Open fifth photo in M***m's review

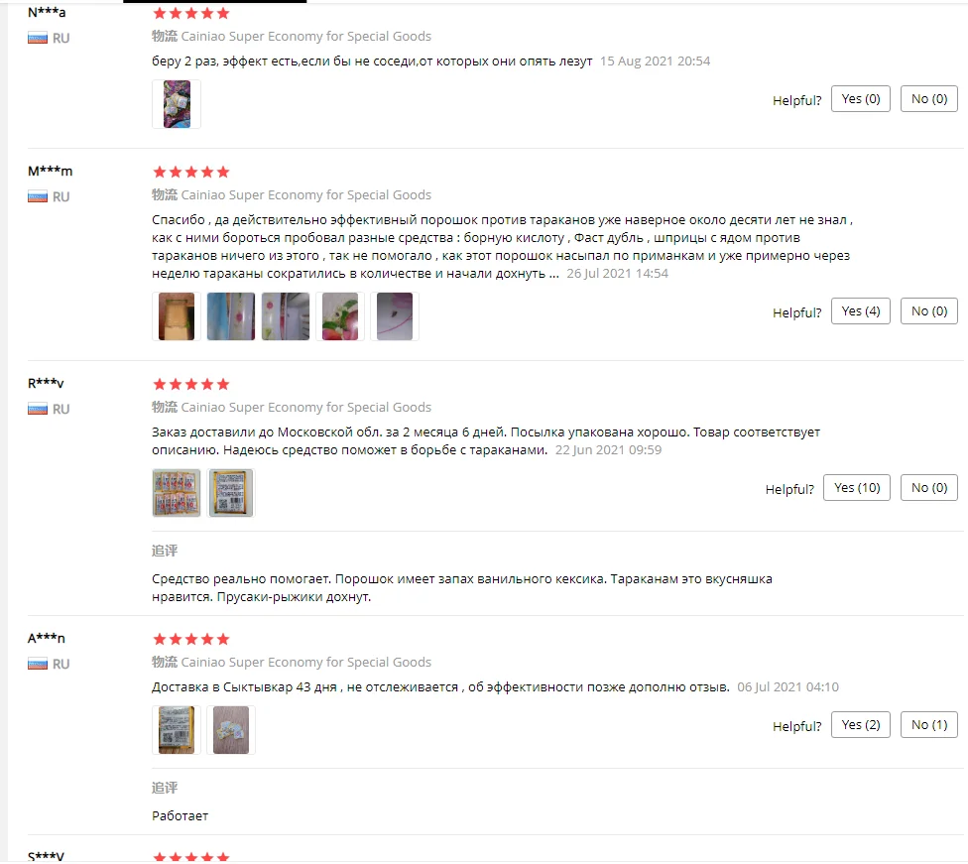click(395, 316)
